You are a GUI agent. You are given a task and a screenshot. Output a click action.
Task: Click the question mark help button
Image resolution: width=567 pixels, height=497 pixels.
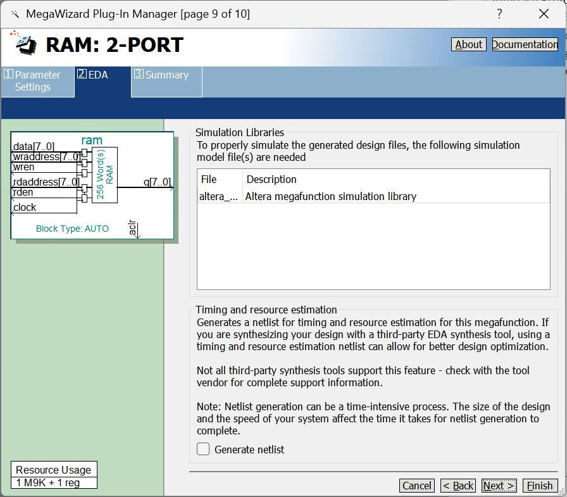[x=499, y=14]
